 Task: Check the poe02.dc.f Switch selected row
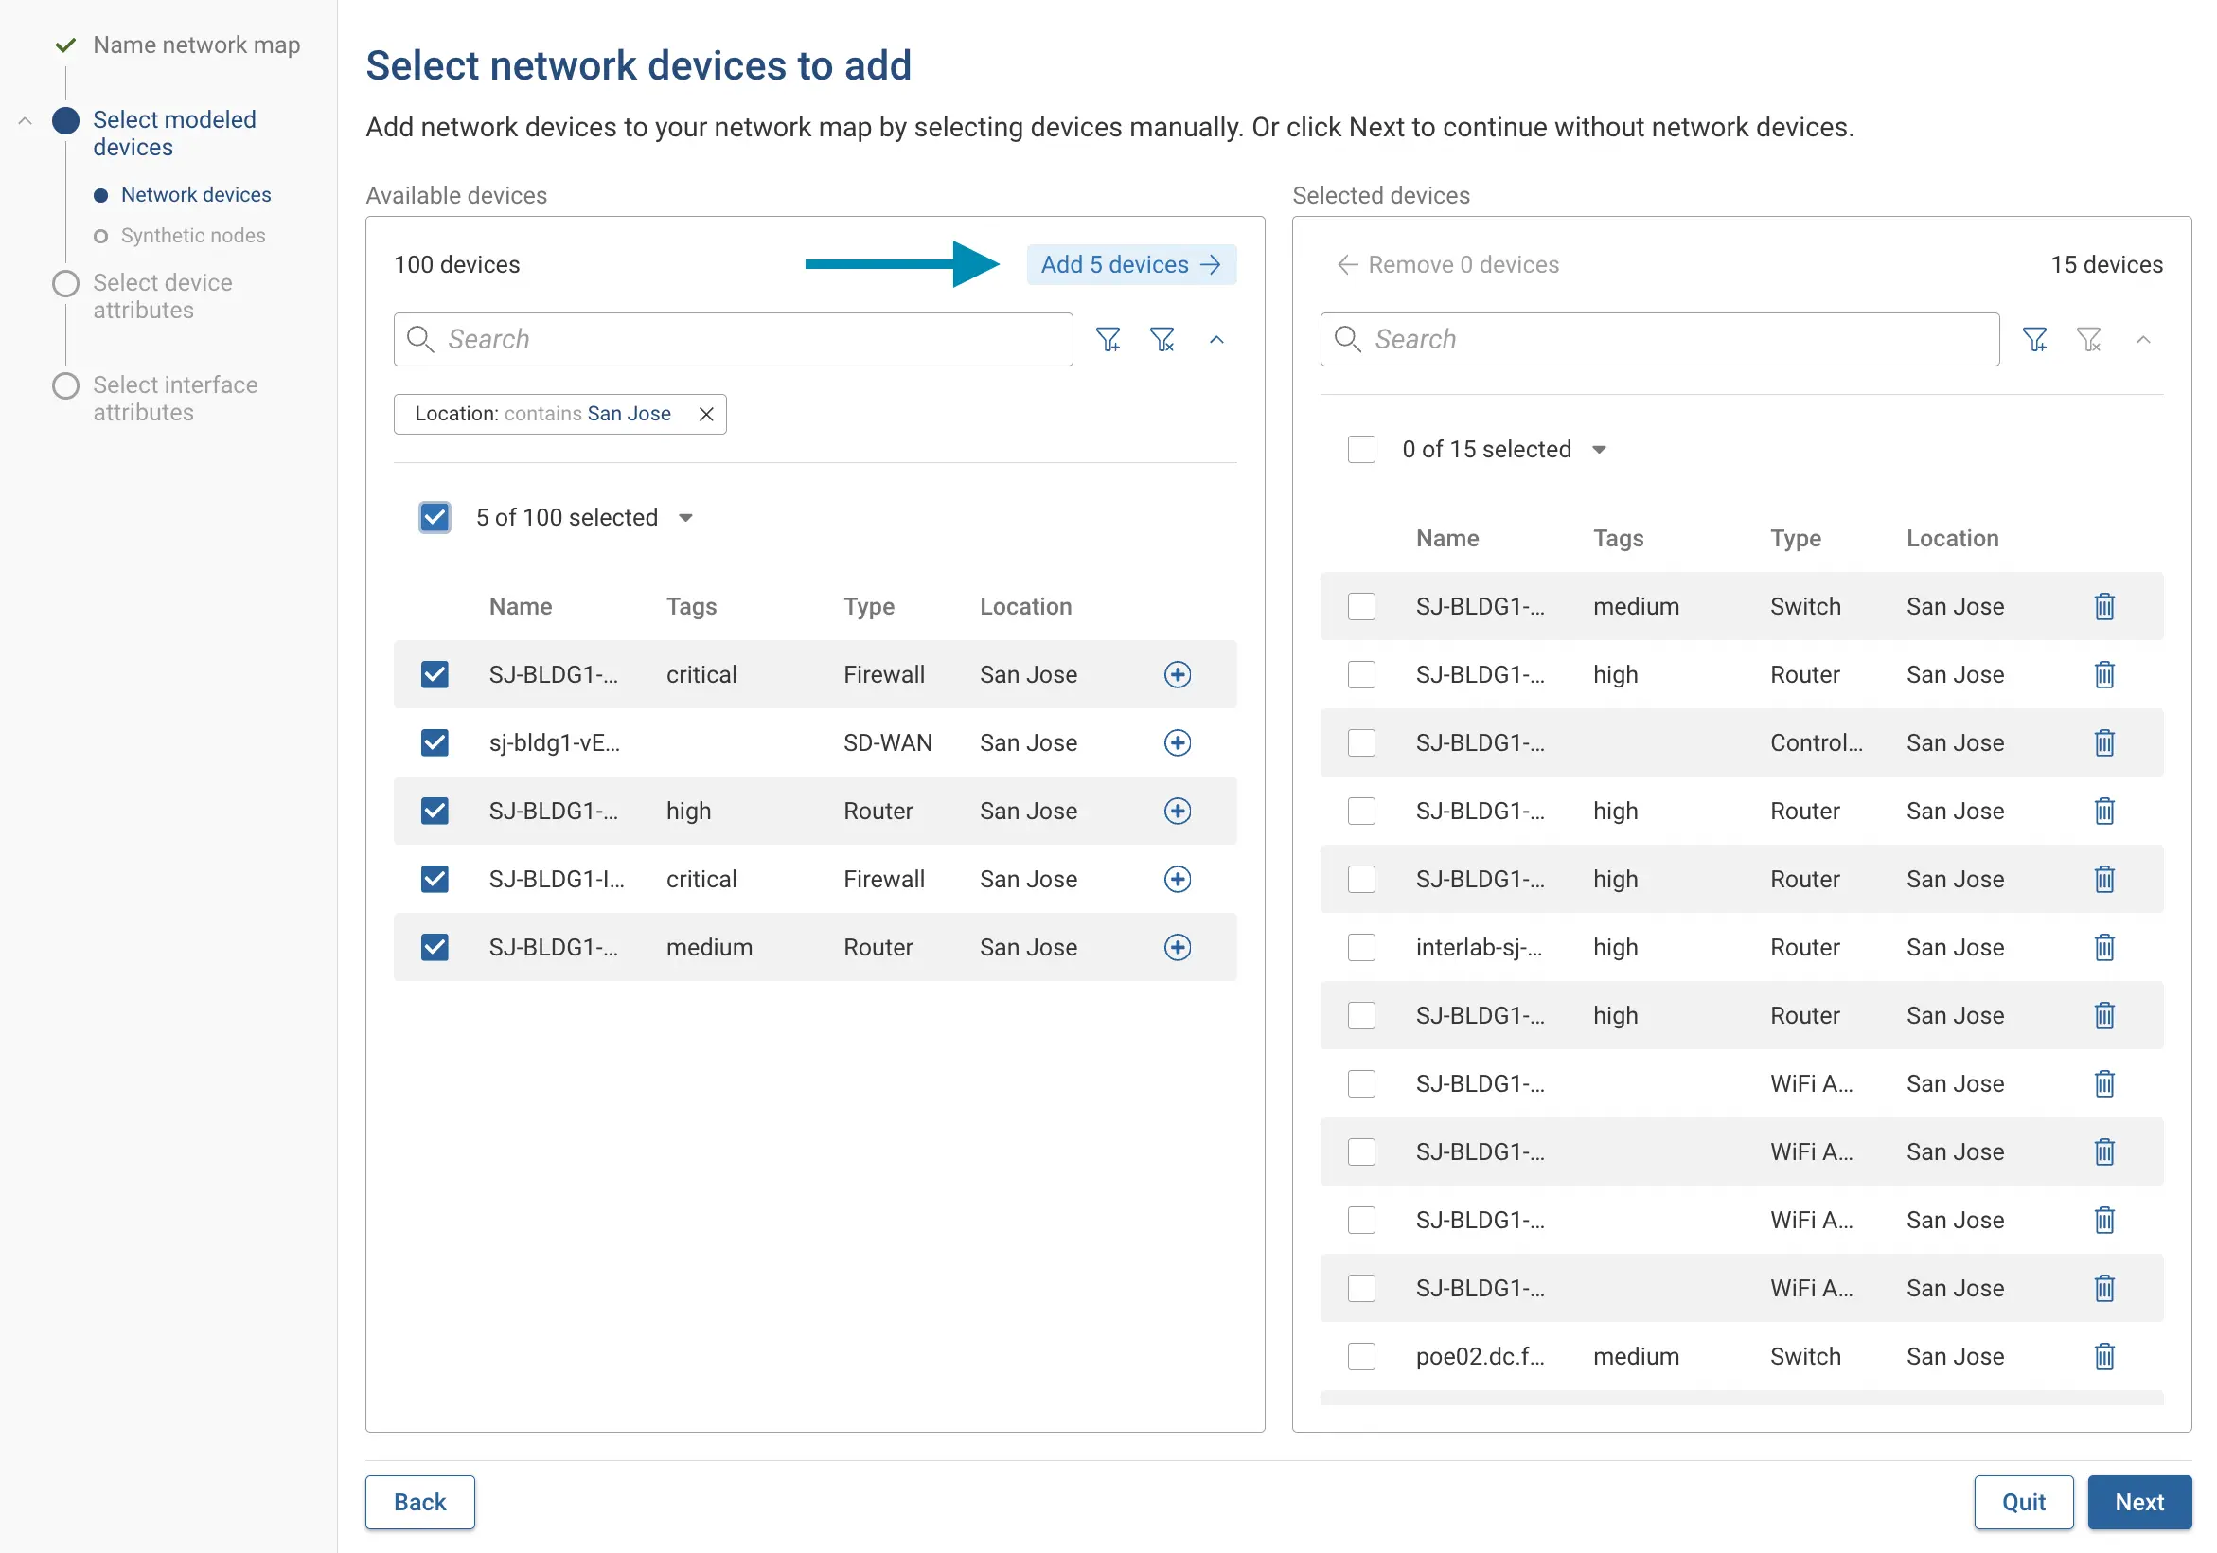1361,1356
